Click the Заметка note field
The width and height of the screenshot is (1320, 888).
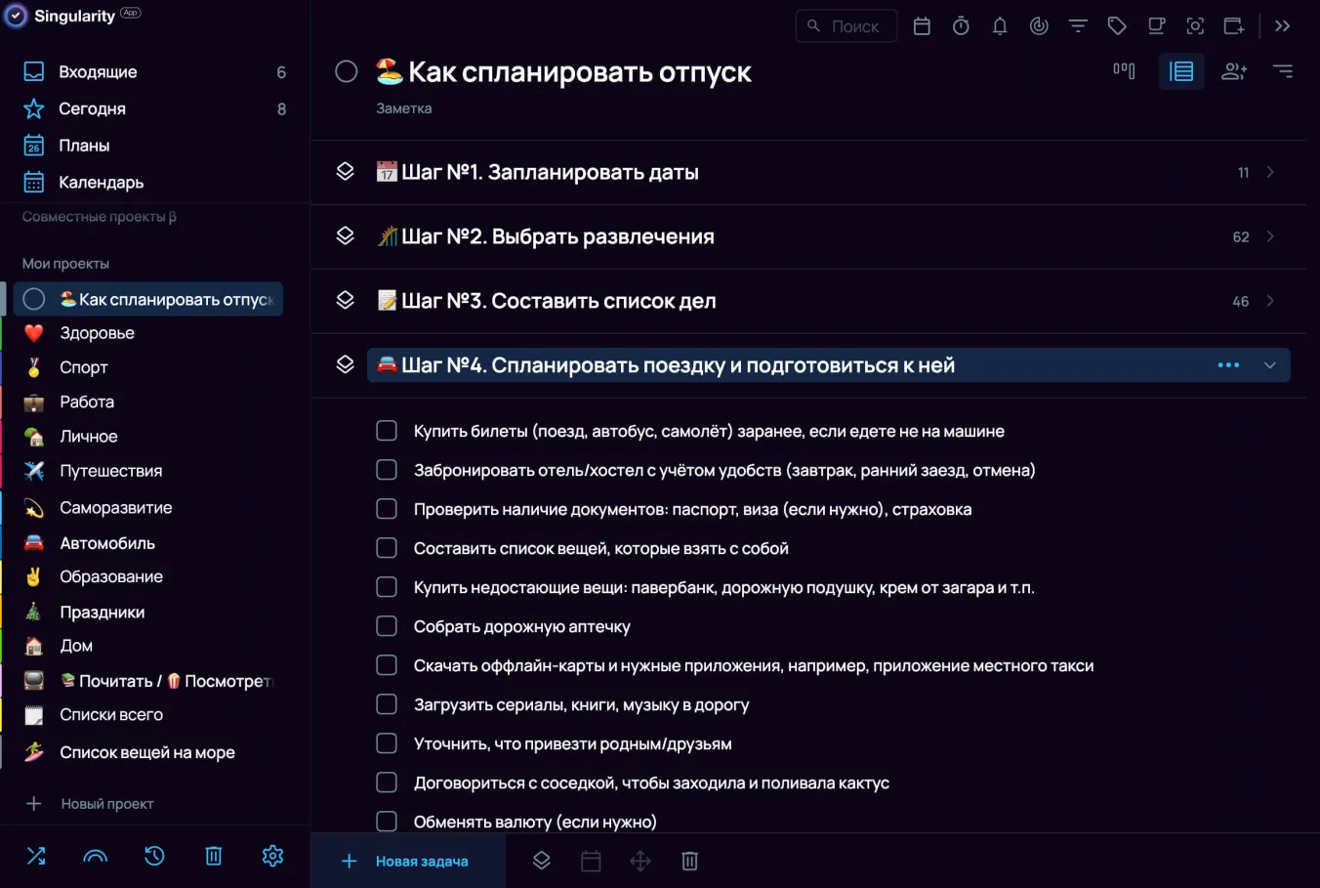tap(404, 108)
